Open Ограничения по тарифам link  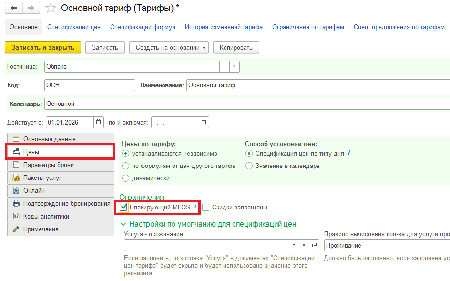(x=308, y=27)
